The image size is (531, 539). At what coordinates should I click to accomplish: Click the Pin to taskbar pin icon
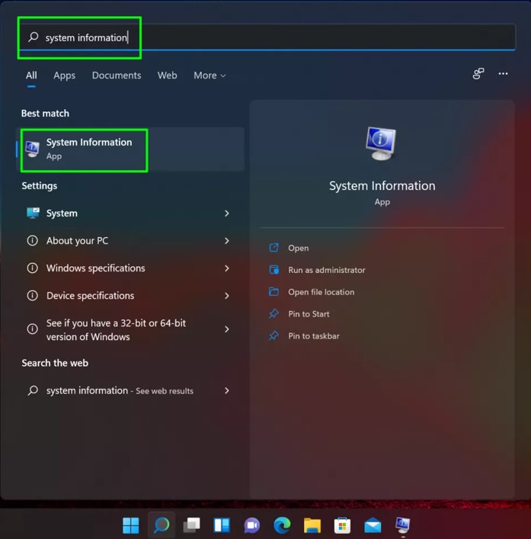[x=273, y=335]
